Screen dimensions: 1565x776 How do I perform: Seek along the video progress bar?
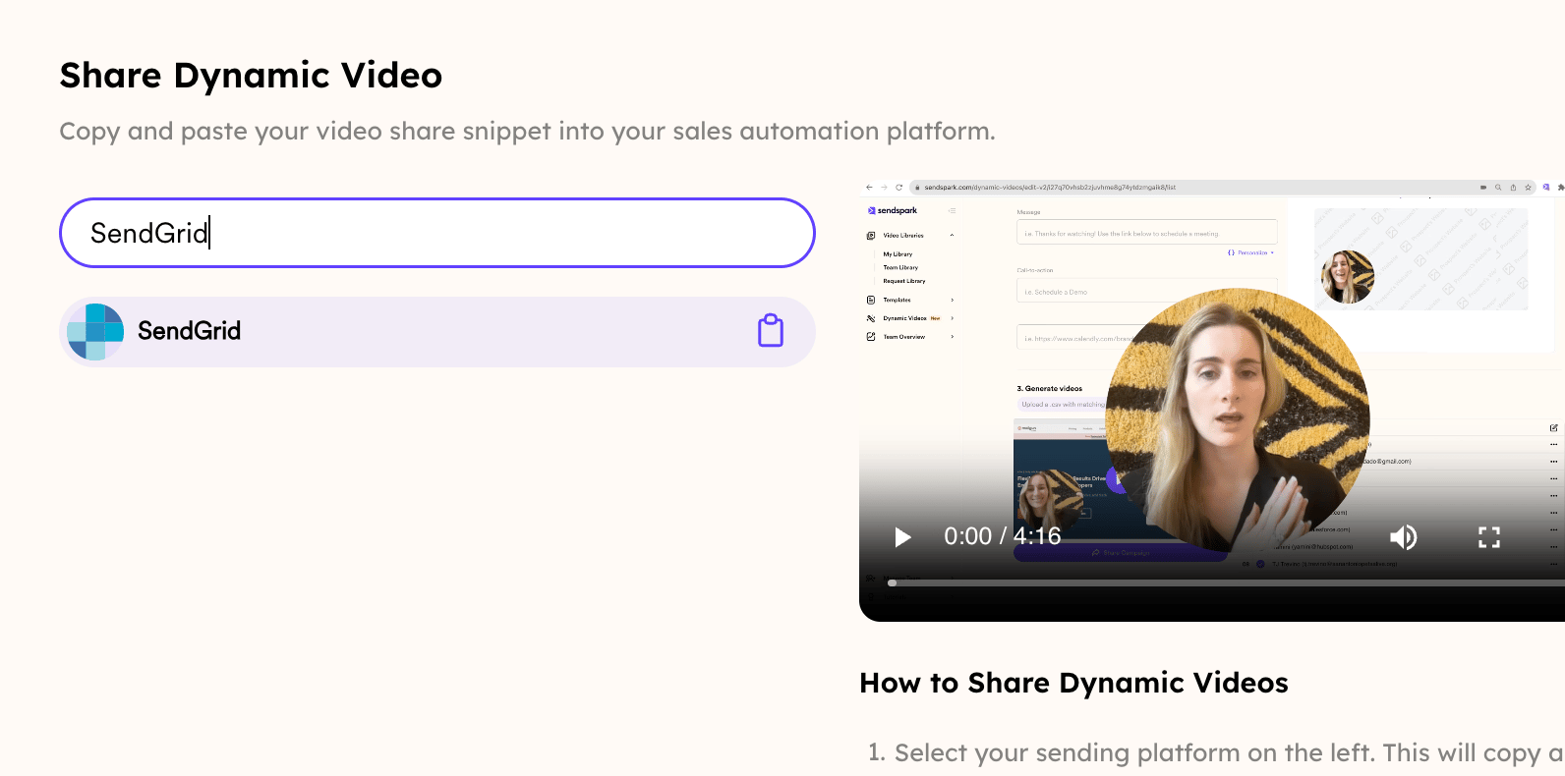(x=1226, y=582)
